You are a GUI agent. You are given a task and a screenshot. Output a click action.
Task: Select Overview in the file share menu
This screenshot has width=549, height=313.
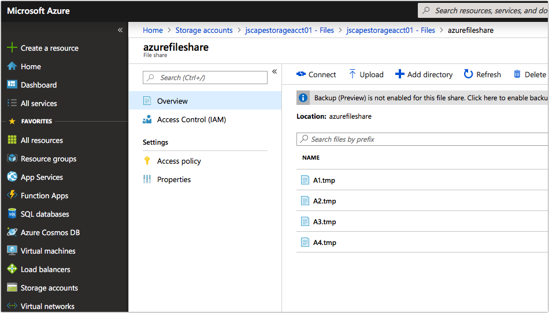205,101
